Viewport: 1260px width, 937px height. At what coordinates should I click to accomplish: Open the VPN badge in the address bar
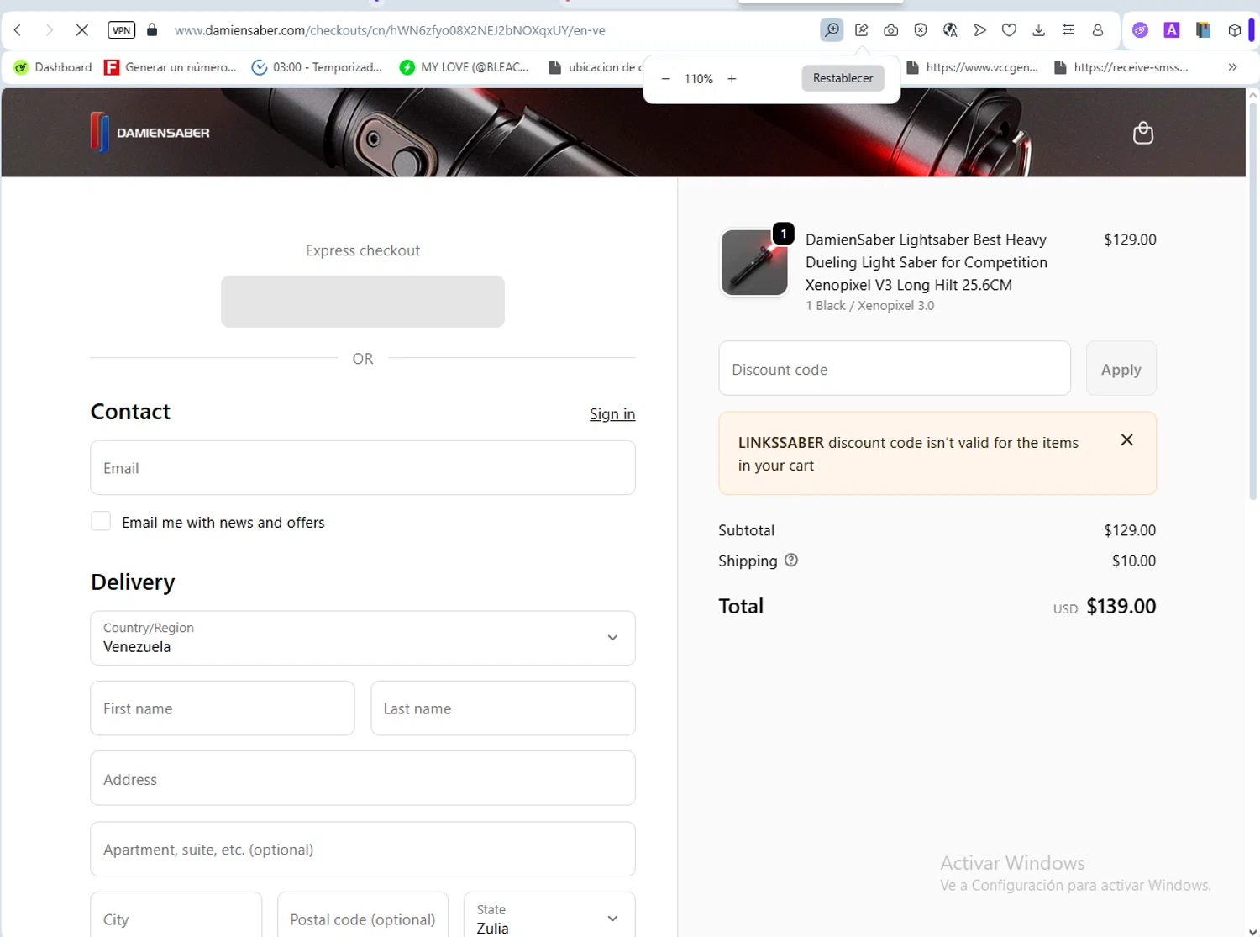[122, 30]
